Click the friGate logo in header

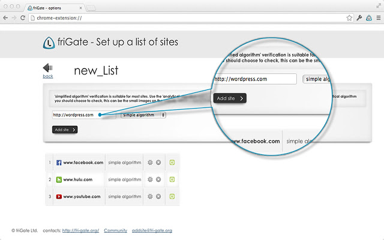point(49,43)
